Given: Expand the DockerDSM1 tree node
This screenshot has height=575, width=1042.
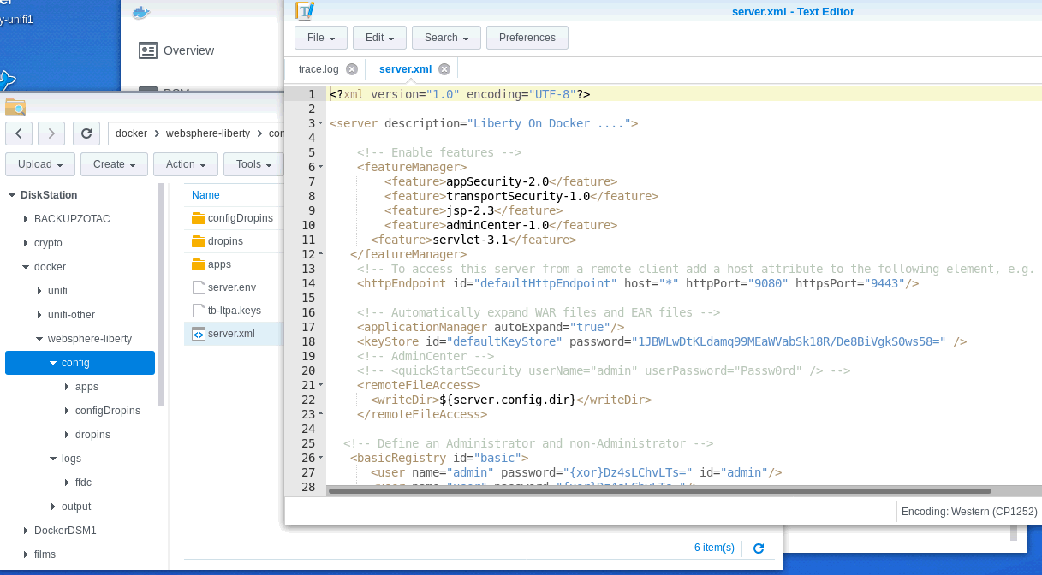Looking at the screenshot, I should 24,531.
